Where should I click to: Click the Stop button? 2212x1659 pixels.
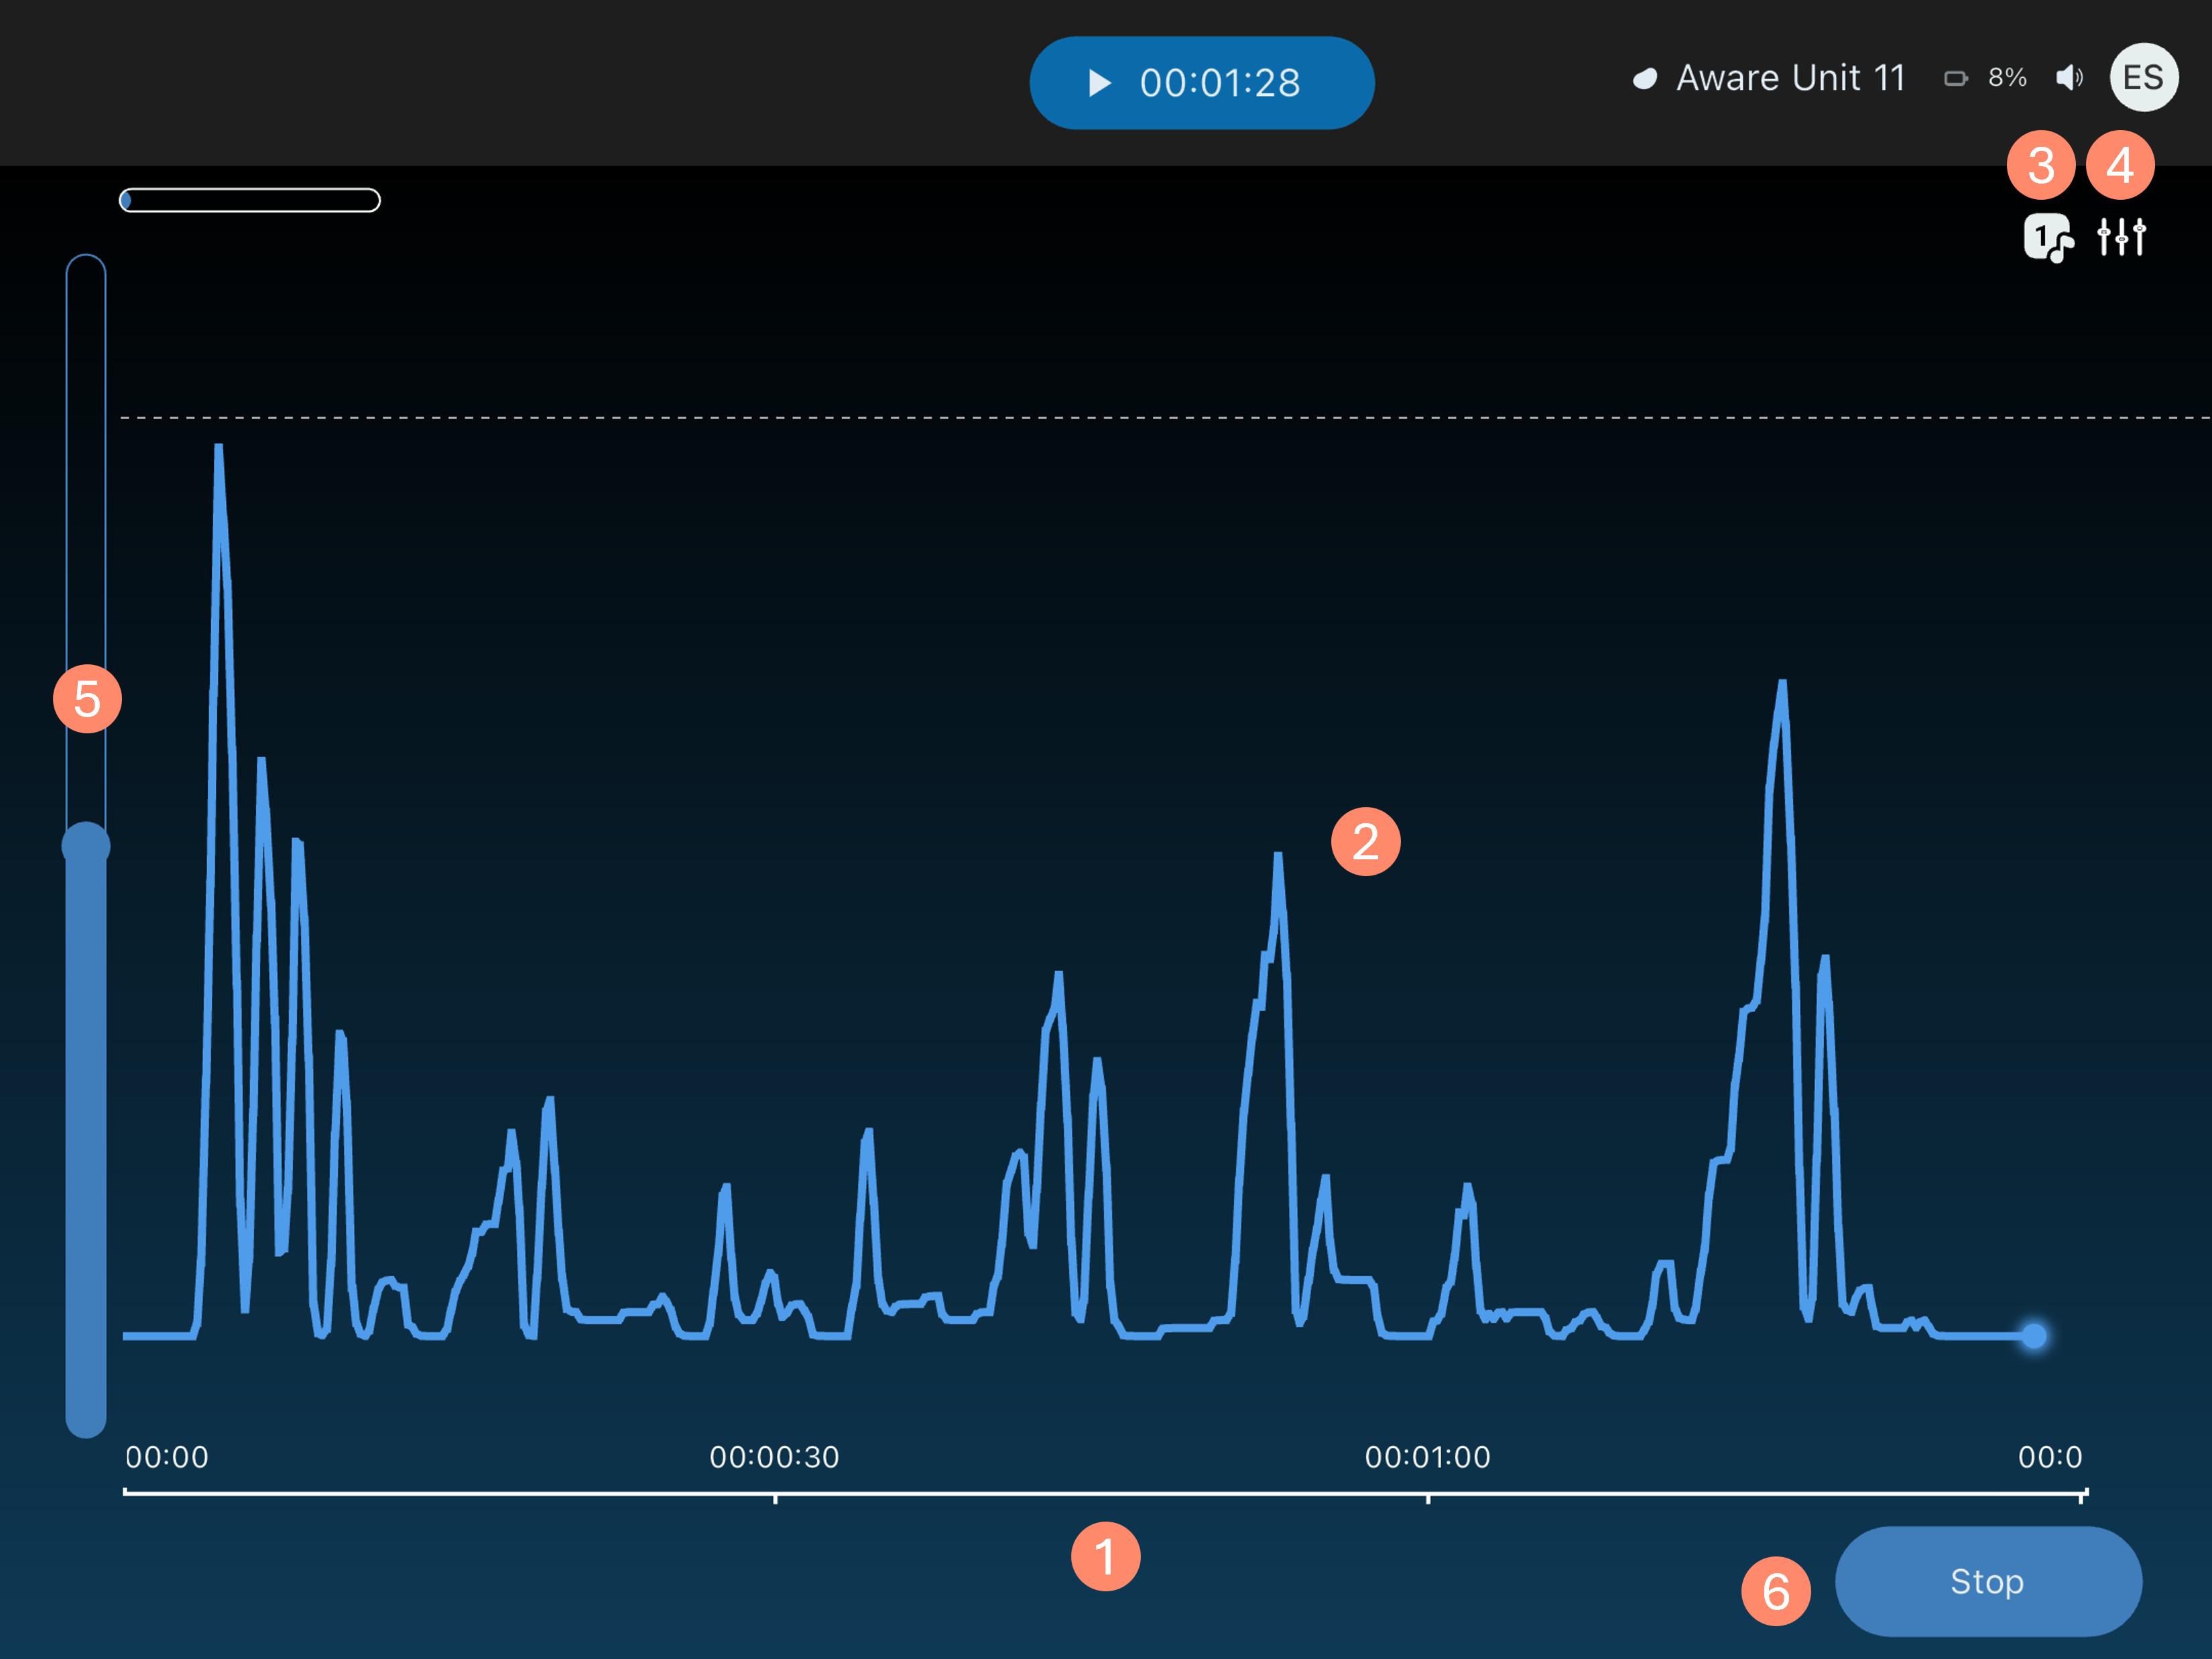point(1988,1581)
